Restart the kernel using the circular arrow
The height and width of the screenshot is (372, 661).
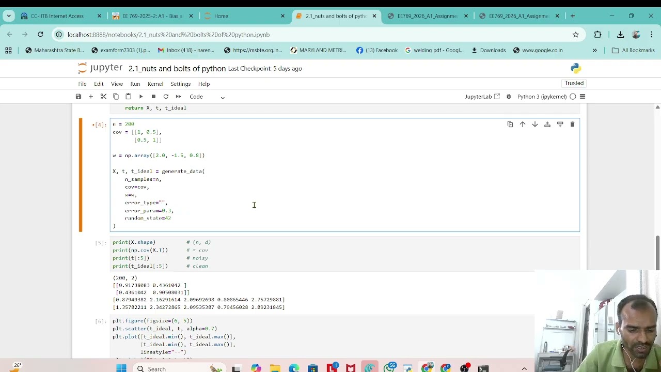coord(166,97)
